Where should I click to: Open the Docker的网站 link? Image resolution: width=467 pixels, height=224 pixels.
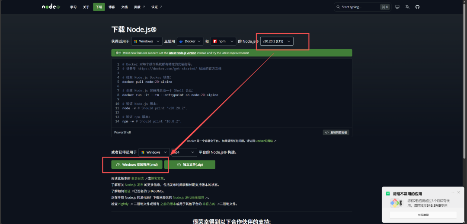tap(264, 141)
